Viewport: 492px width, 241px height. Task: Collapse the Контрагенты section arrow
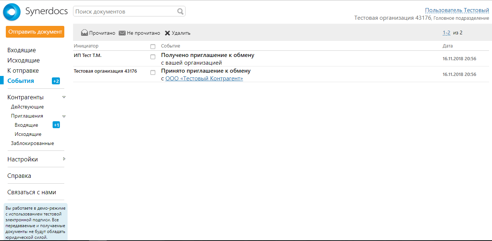click(64, 97)
